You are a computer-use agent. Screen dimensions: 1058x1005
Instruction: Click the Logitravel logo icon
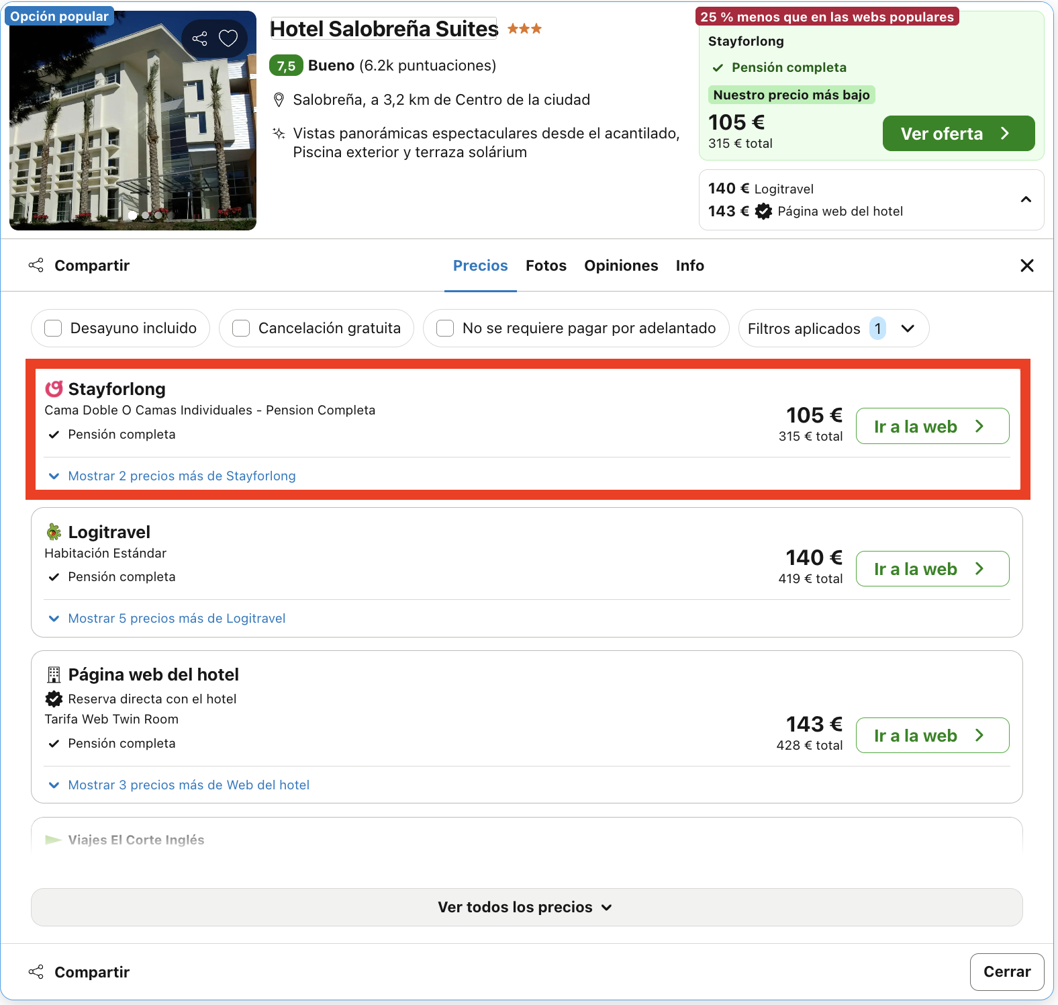pyautogui.click(x=54, y=532)
